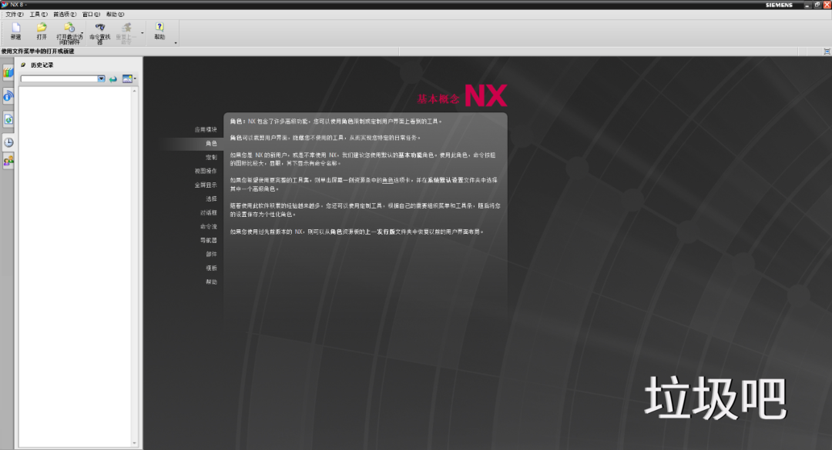Expand the History search combo box dropdown
The image size is (832, 450).
[102, 78]
